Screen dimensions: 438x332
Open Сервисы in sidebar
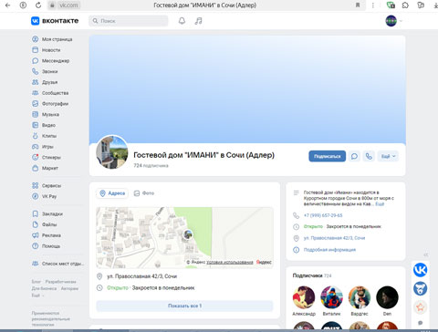click(x=47, y=185)
